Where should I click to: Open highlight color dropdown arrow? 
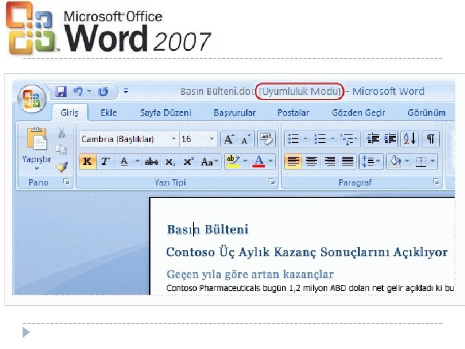(245, 161)
